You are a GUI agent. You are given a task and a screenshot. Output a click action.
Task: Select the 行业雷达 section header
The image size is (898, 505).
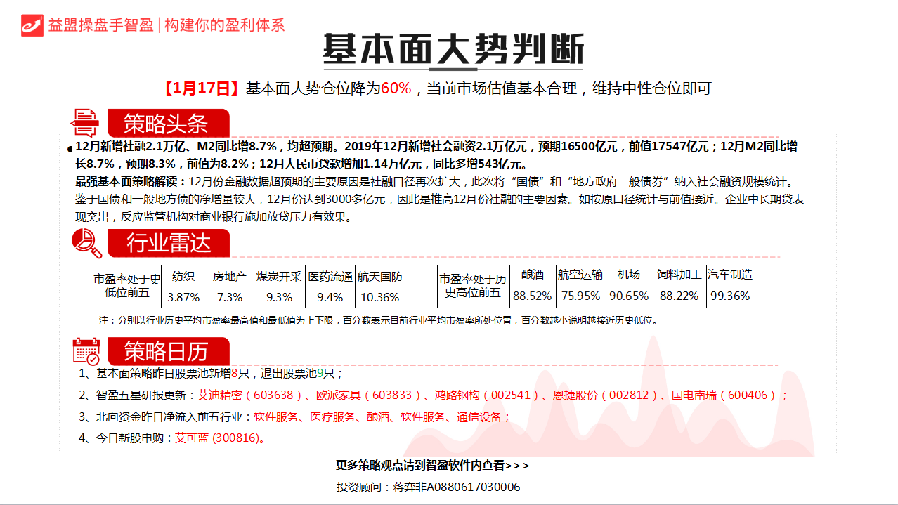point(168,243)
